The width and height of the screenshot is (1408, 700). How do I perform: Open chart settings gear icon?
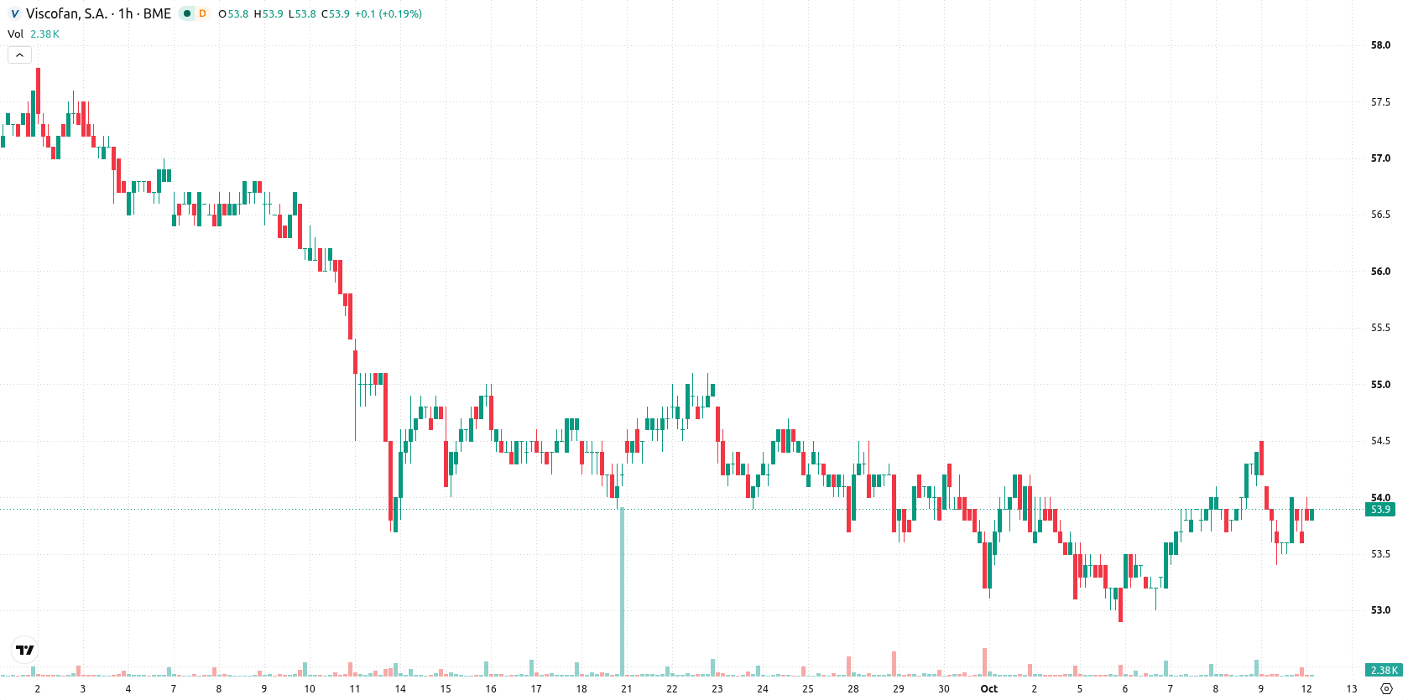pos(1386,688)
